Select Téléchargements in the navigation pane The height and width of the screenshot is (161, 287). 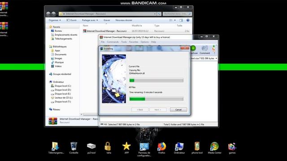(63, 39)
